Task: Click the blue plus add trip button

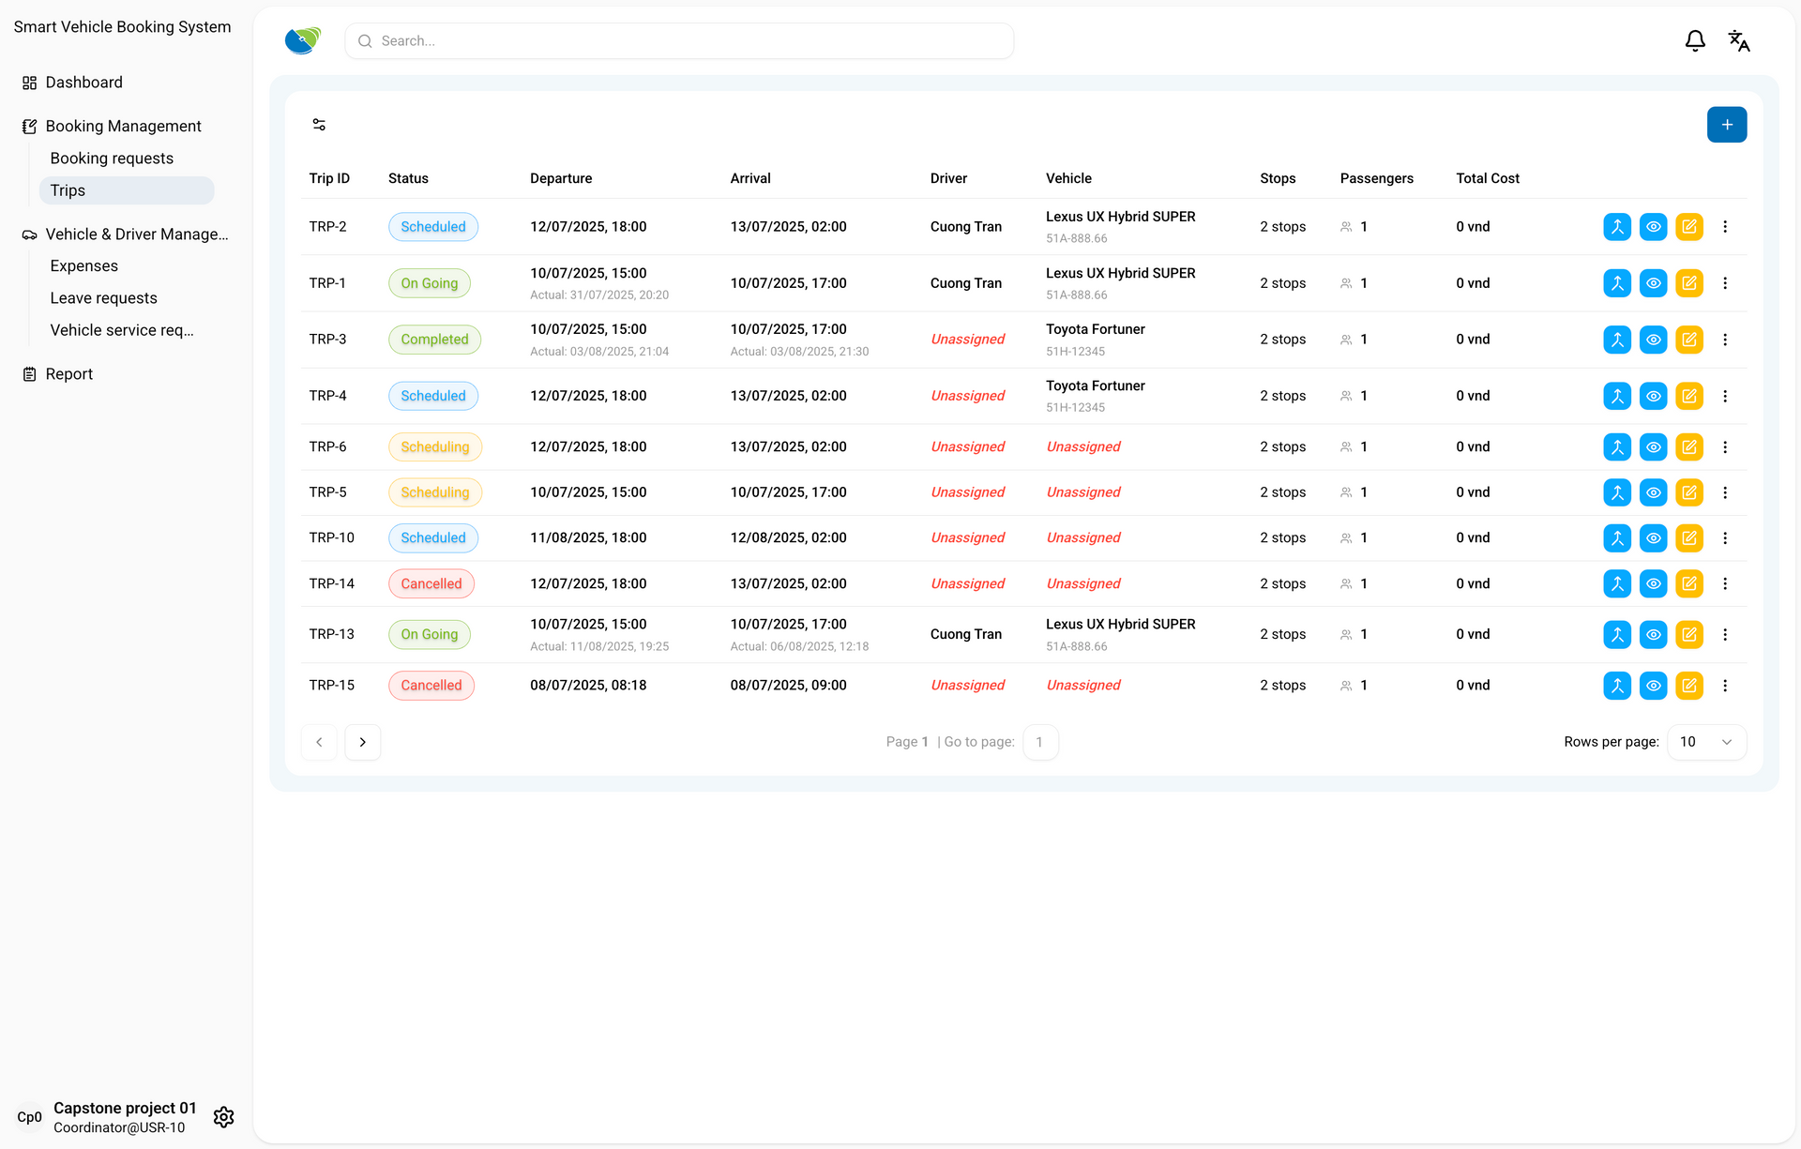Action: pos(1726,125)
